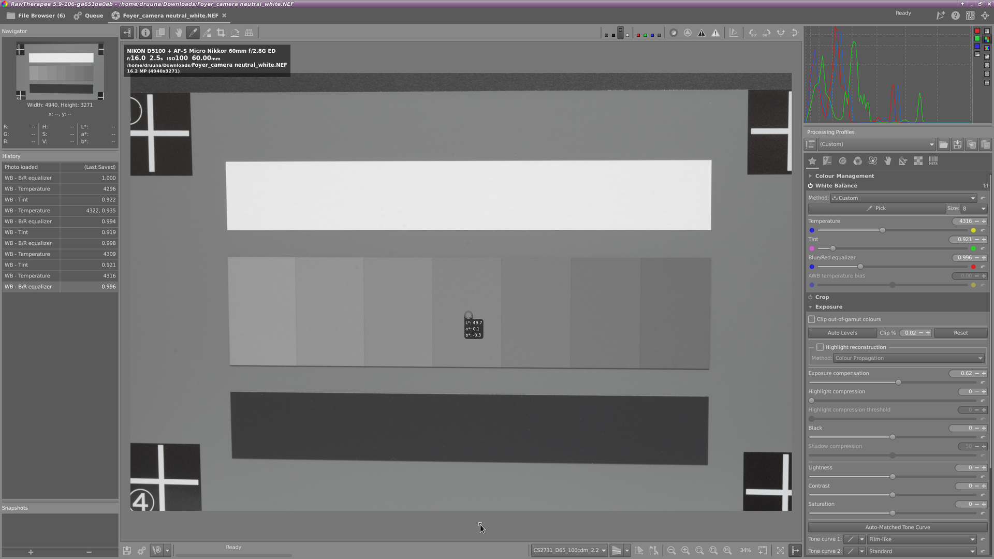Click the Auto-Matched Tone Curve button

point(897,527)
